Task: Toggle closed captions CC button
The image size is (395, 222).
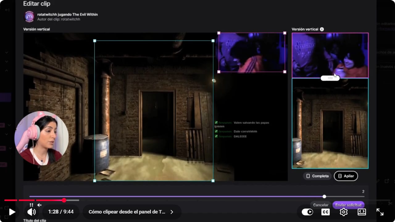Action: coord(325,212)
